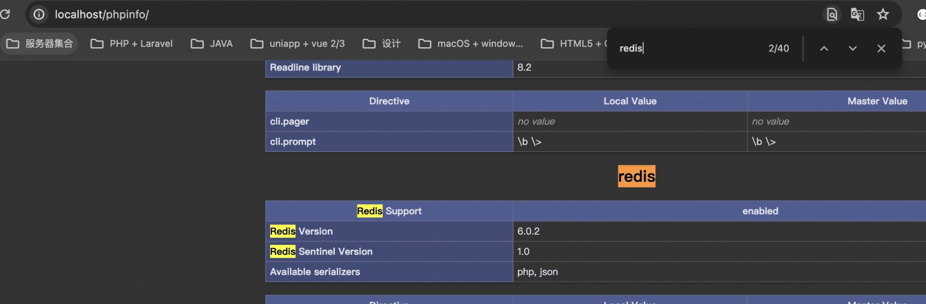Click the Local Value column header

pos(630,101)
